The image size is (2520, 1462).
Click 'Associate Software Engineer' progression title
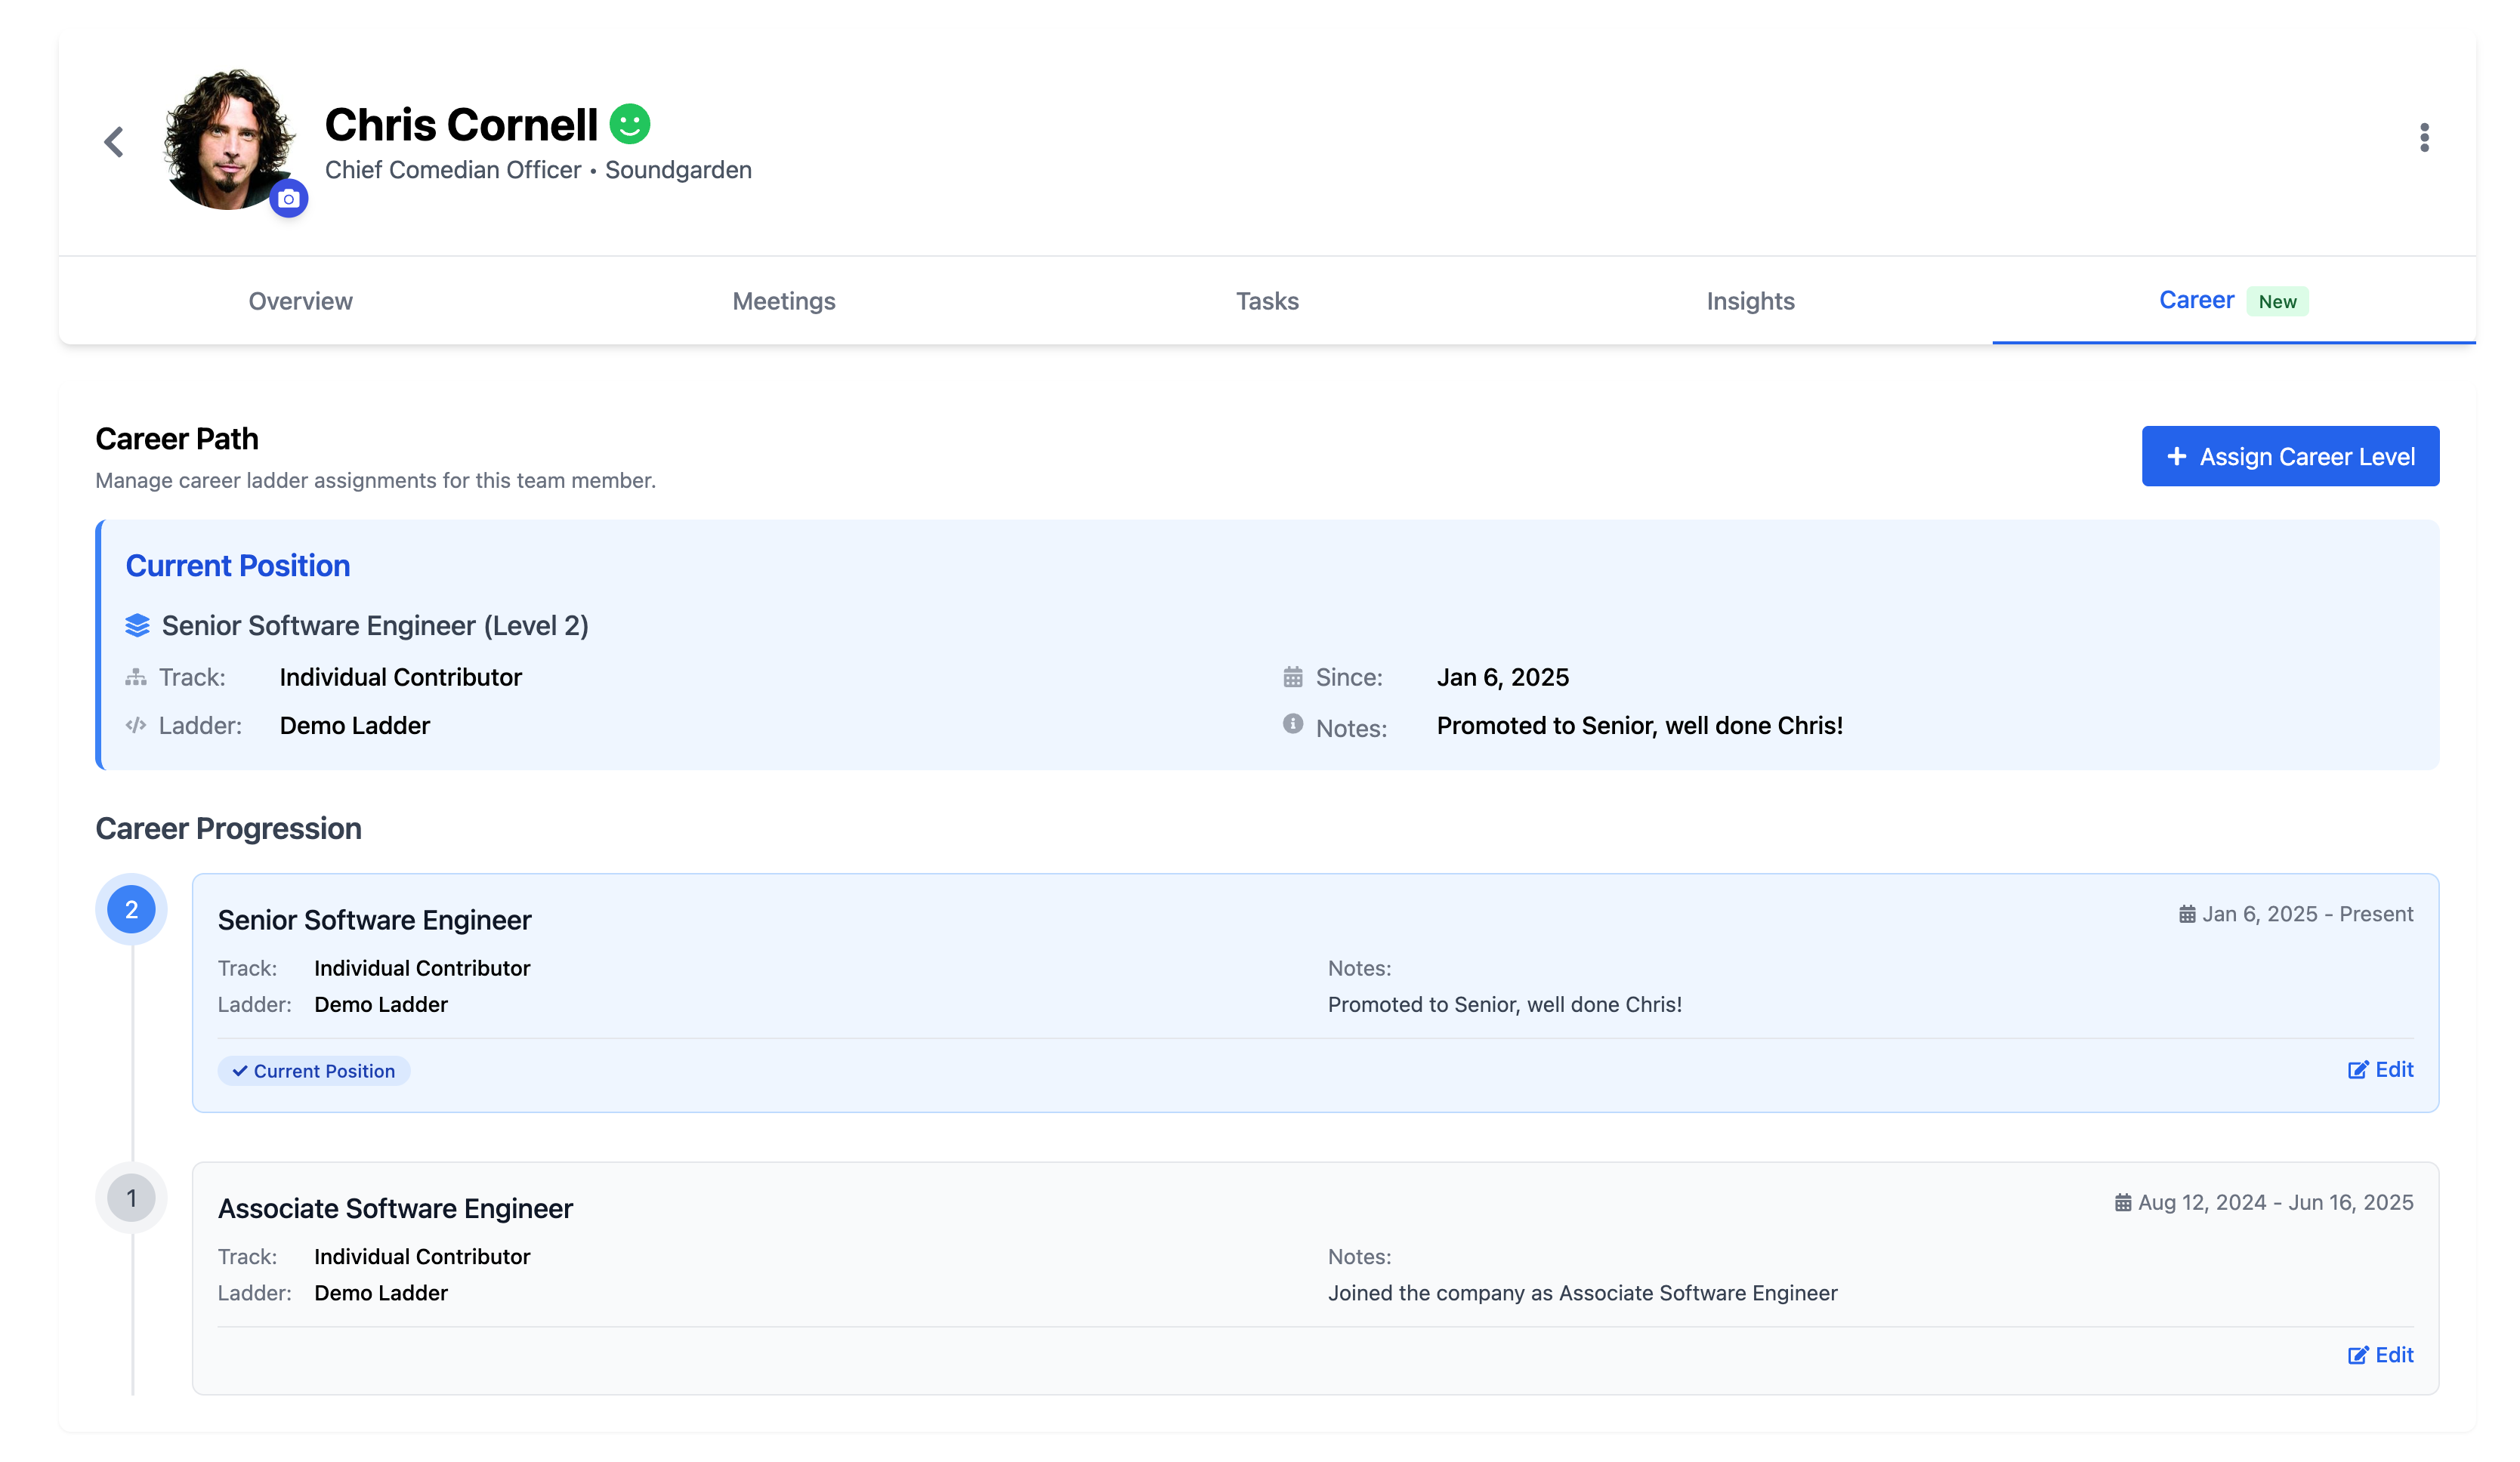point(395,1208)
